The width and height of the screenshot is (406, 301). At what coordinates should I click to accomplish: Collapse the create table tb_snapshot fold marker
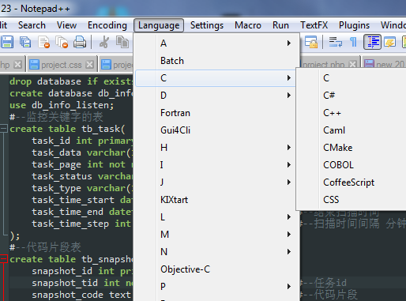4,259
